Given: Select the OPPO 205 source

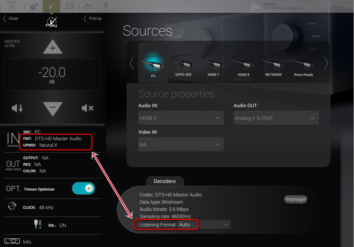Looking at the screenshot, I should pyautogui.click(x=183, y=65).
